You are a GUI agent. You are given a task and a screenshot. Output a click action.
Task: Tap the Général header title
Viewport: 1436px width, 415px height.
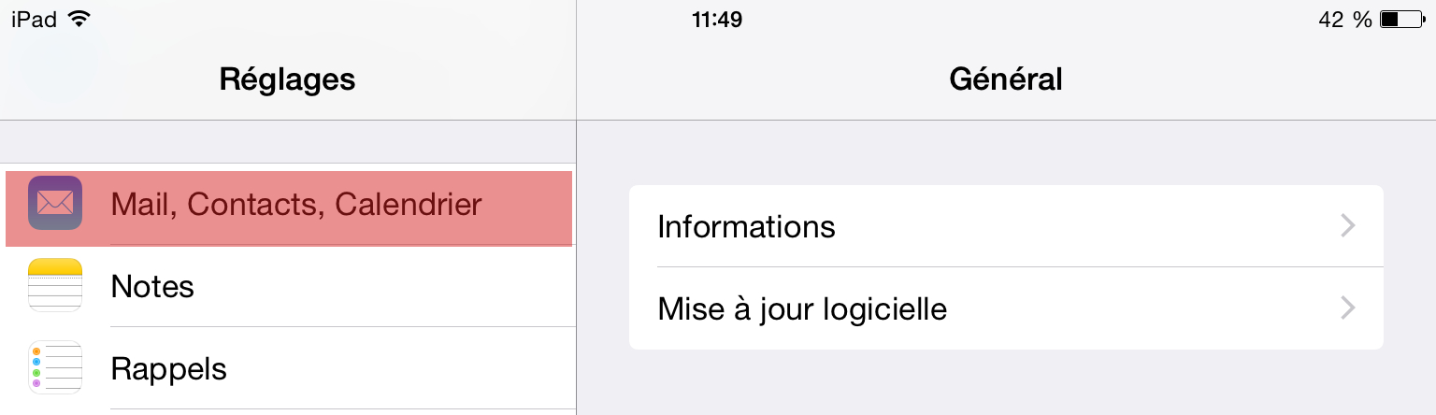[x=1006, y=79]
